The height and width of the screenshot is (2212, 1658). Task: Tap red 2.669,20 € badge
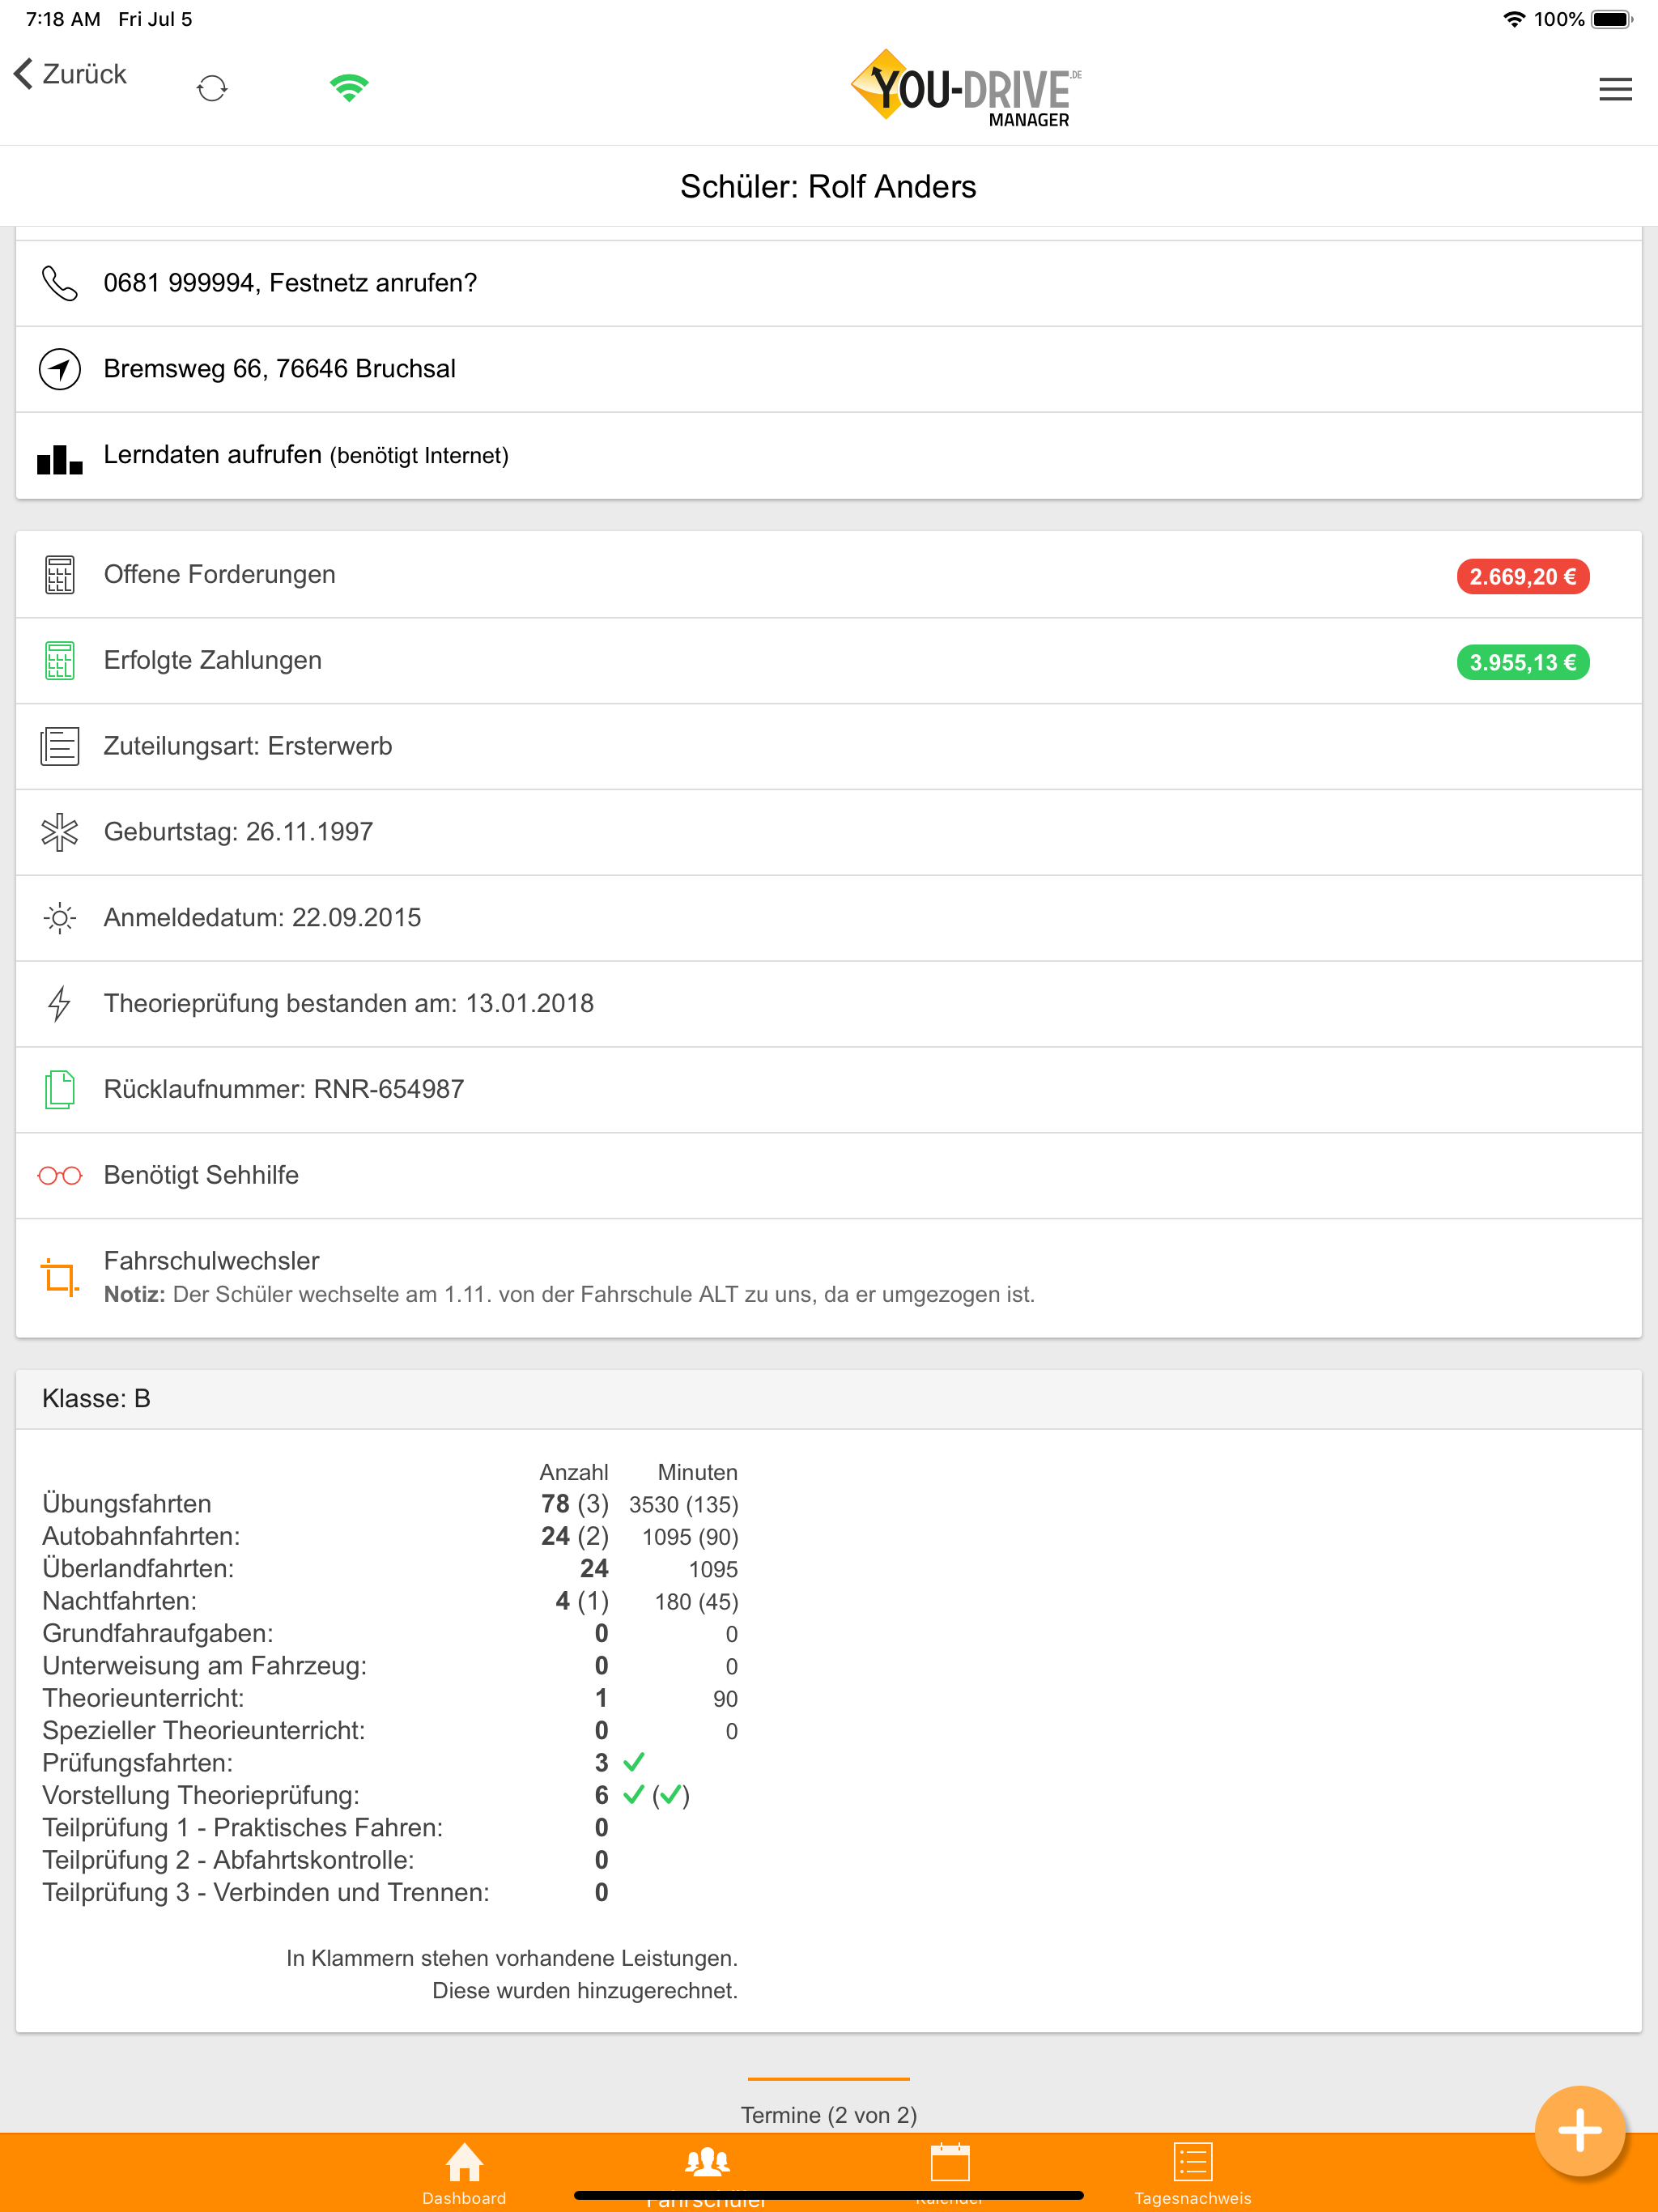tap(1522, 577)
